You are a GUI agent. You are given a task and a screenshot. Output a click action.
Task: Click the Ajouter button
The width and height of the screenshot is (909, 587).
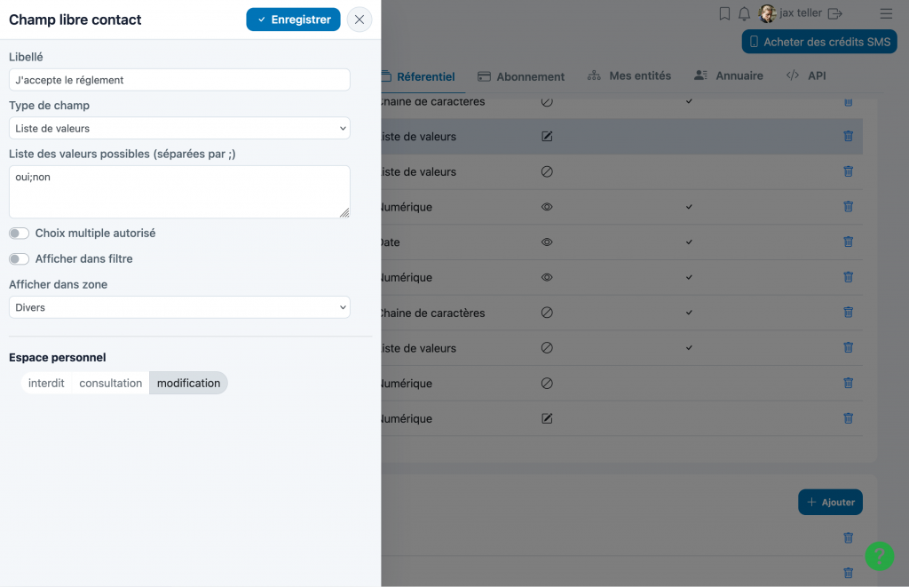(830, 503)
